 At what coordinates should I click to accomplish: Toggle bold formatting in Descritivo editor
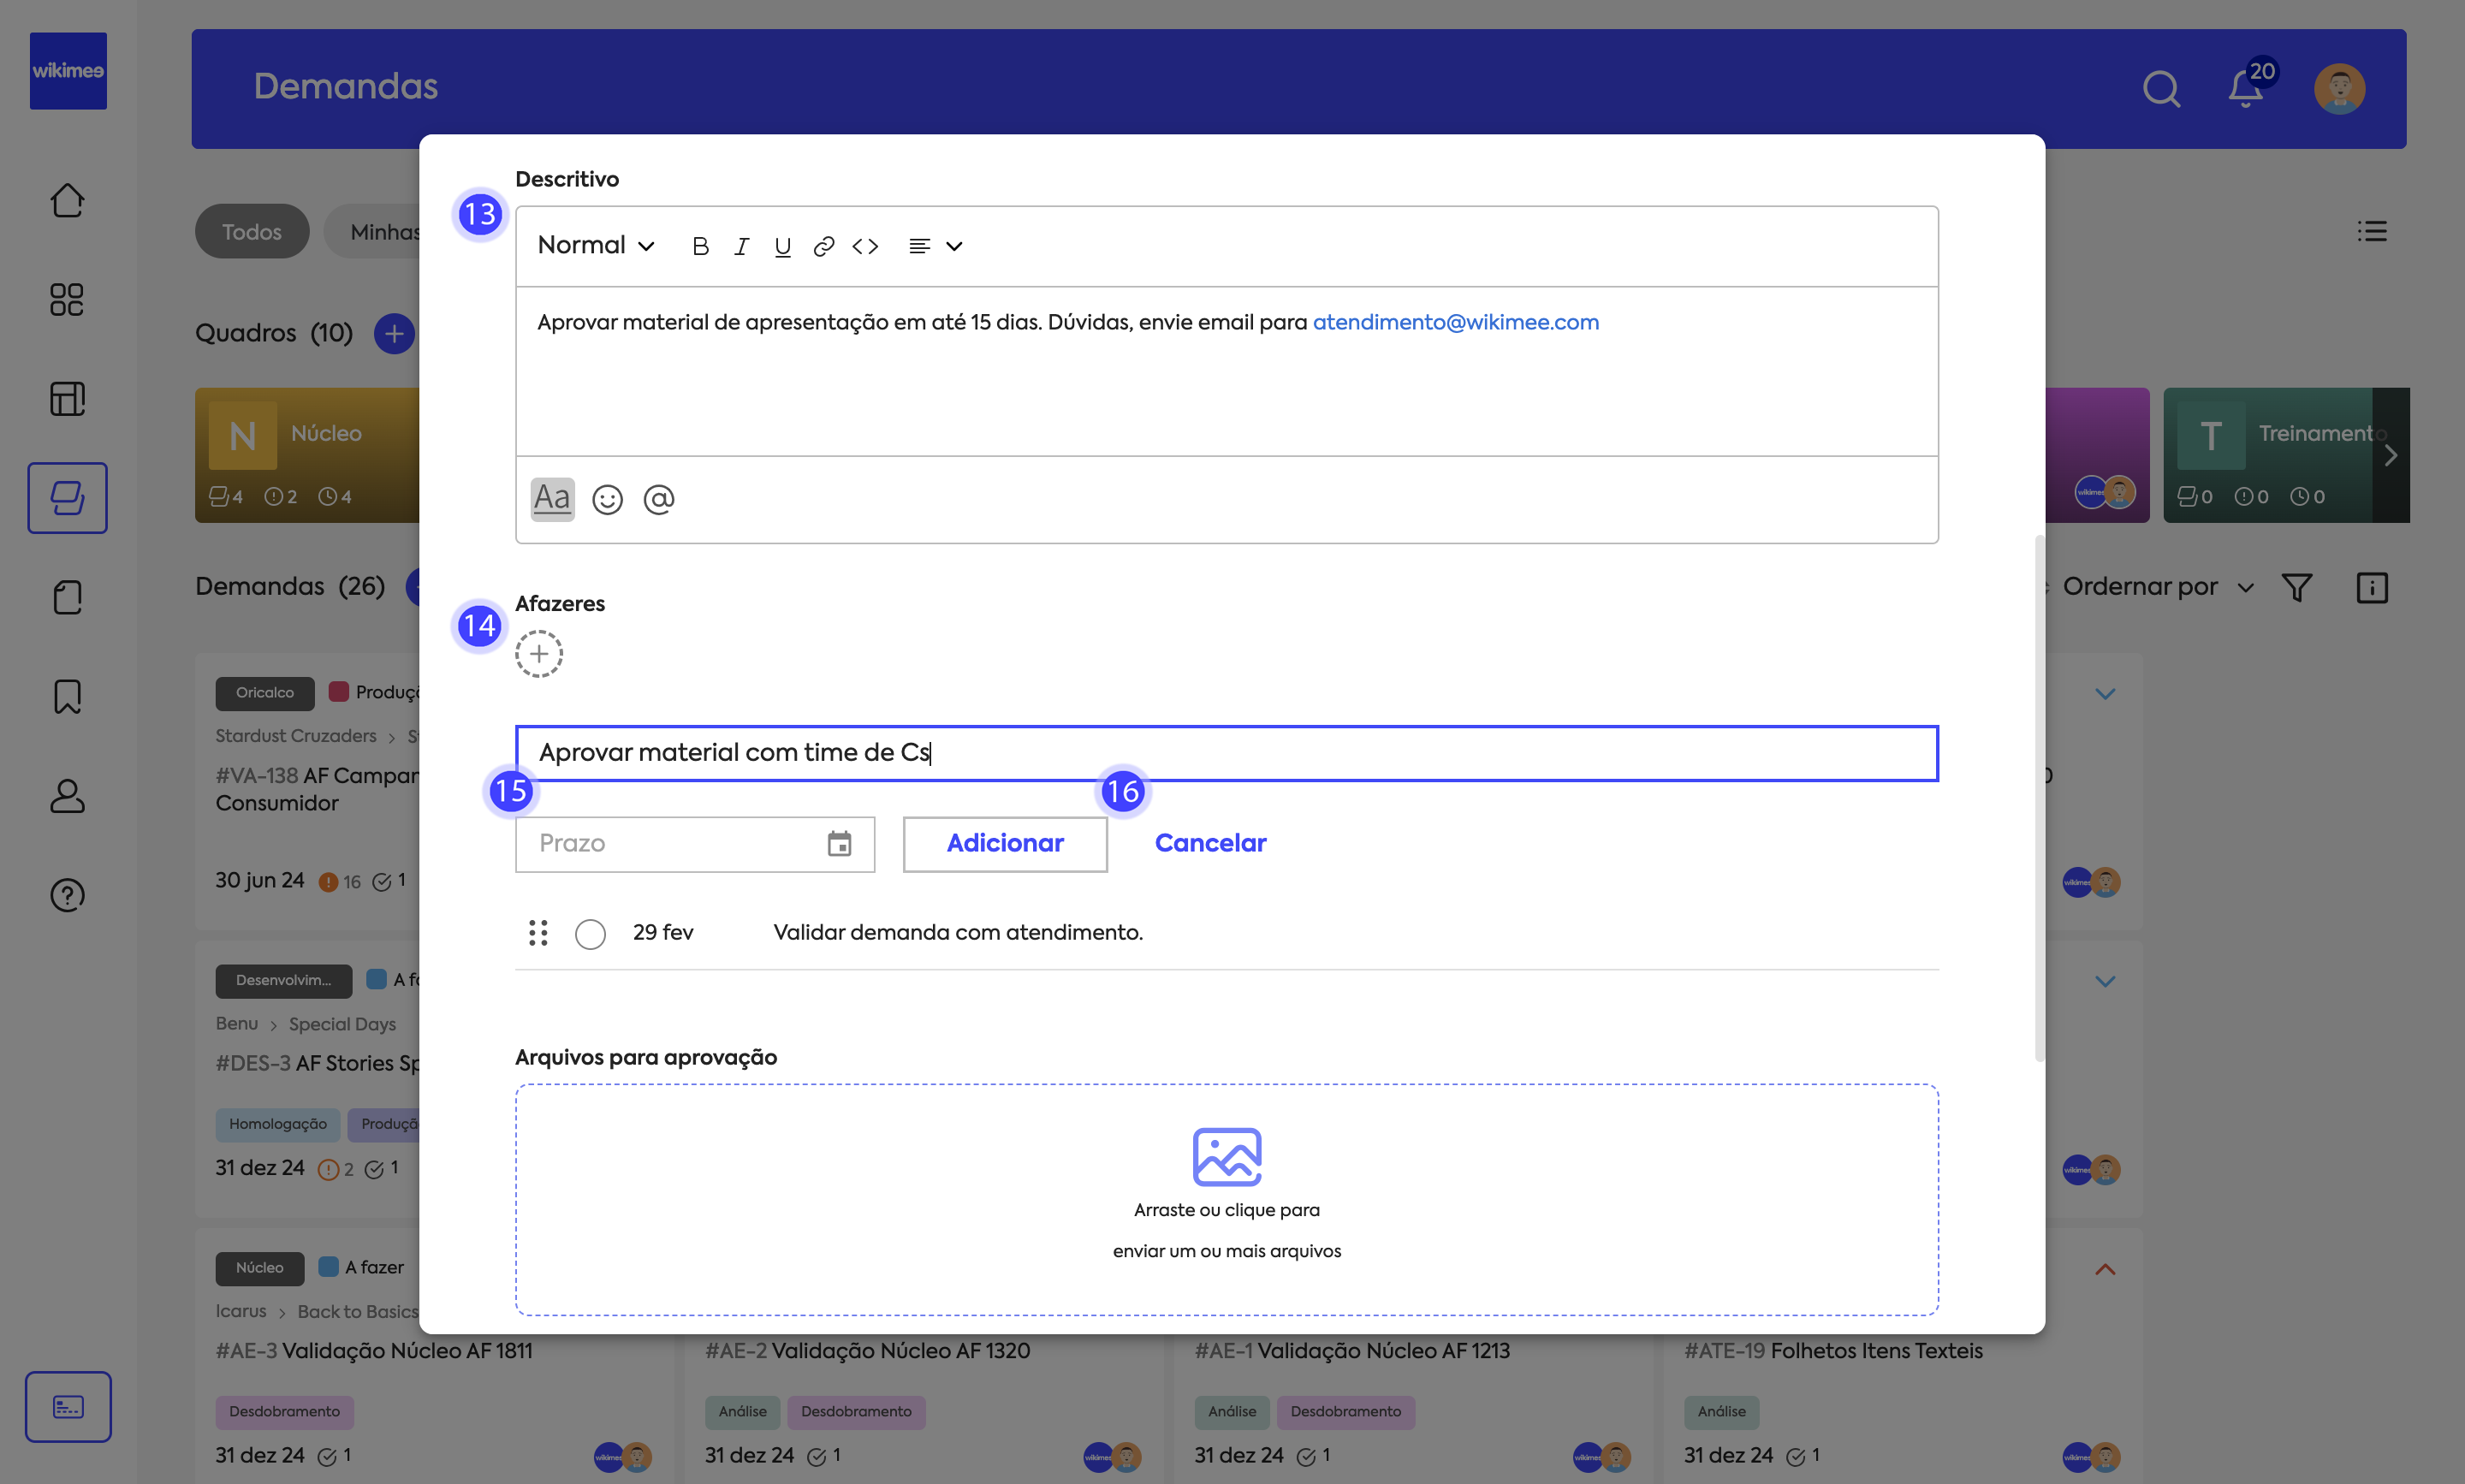point(700,246)
